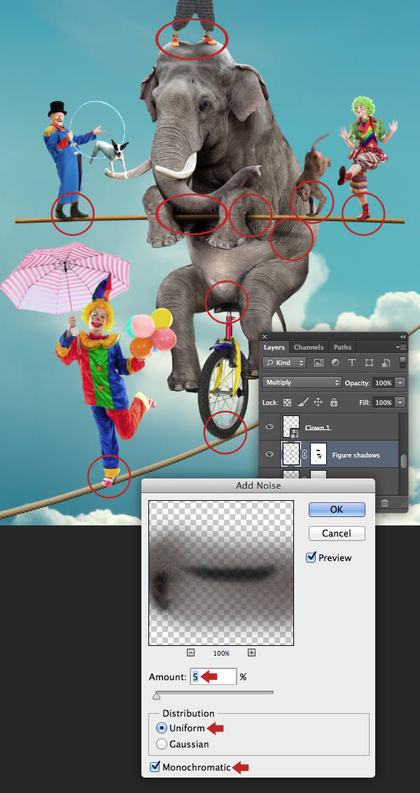
Task: Collapse the Layers panel with double-arrow icon
Action: (402, 336)
